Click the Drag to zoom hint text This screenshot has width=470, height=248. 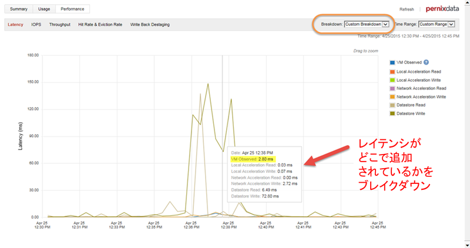(365, 51)
